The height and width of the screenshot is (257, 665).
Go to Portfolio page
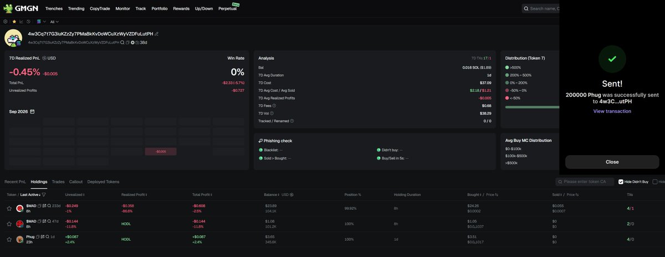click(x=160, y=9)
